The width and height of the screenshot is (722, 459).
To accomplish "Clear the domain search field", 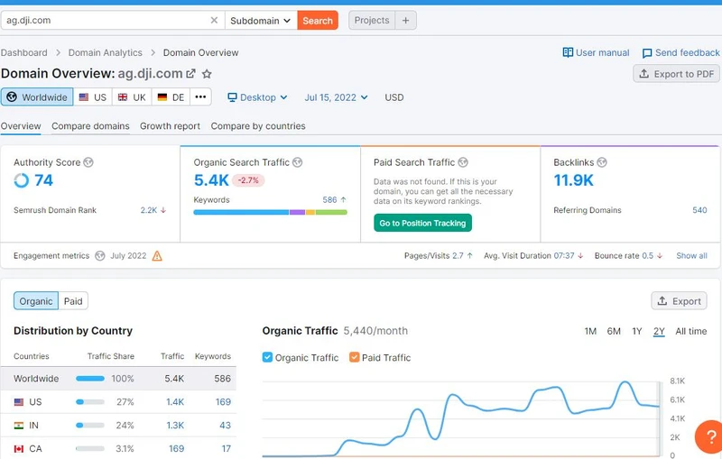I will click(x=214, y=20).
